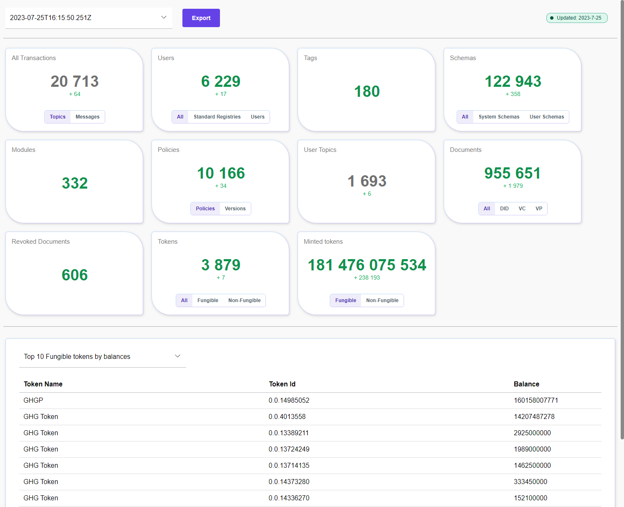The image size is (624, 507).
Task: Open the timestamp dropdown chevron
Action: (x=164, y=18)
